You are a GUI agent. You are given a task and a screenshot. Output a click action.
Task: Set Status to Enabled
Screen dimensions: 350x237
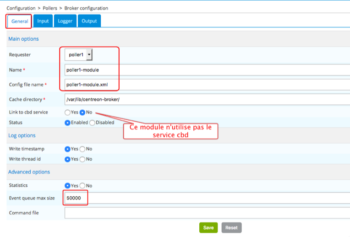(68, 123)
